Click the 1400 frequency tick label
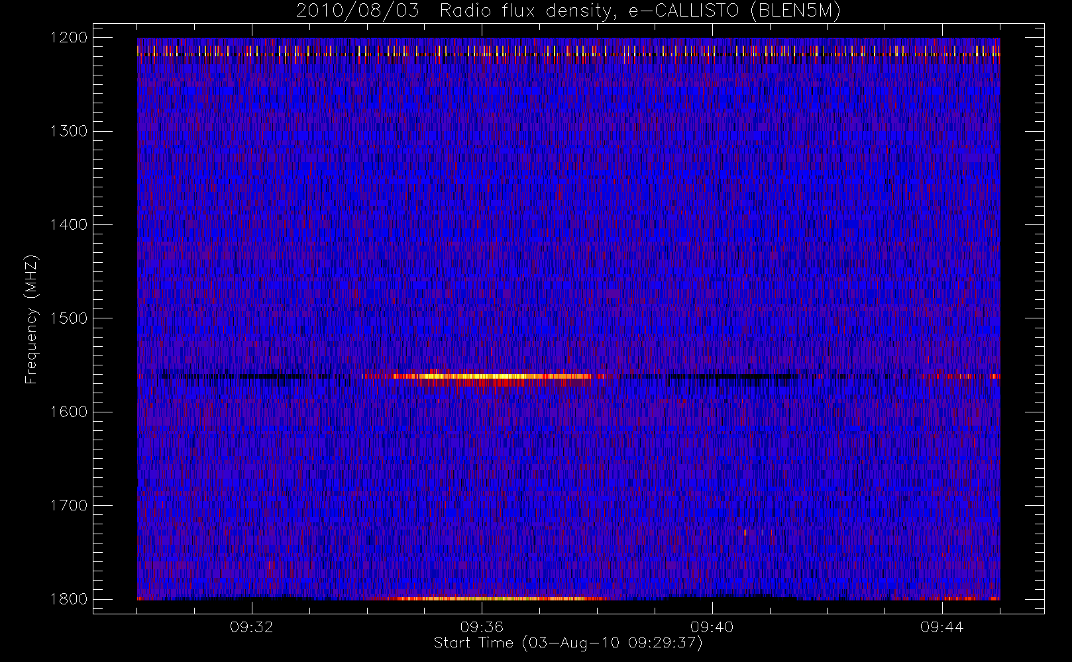1072x662 pixels. pyautogui.click(x=69, y=224)
